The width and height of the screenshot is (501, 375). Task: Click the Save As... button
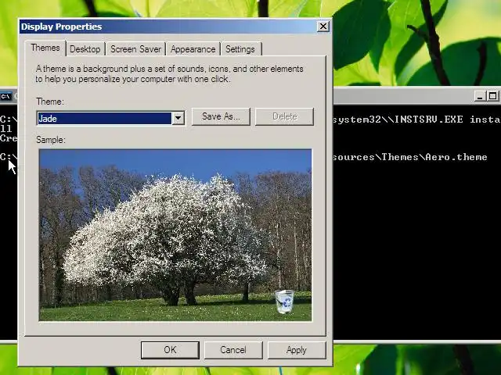point(221,116)
